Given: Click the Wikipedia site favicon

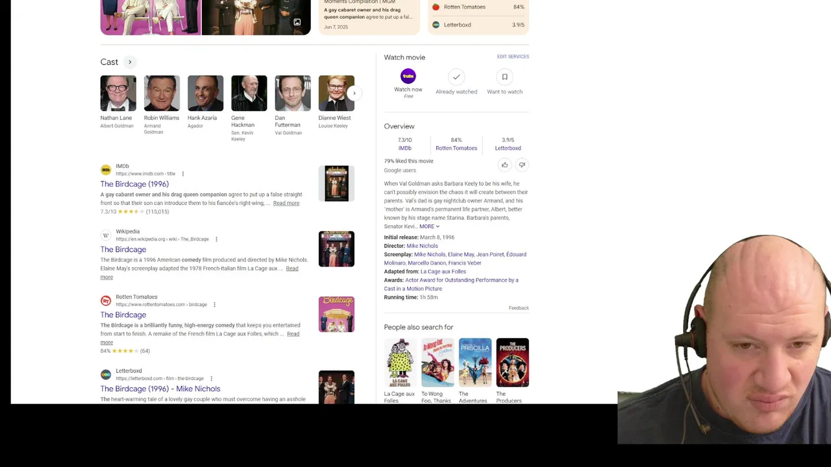Looking at the screenshot, I should (x=106, y=235).
